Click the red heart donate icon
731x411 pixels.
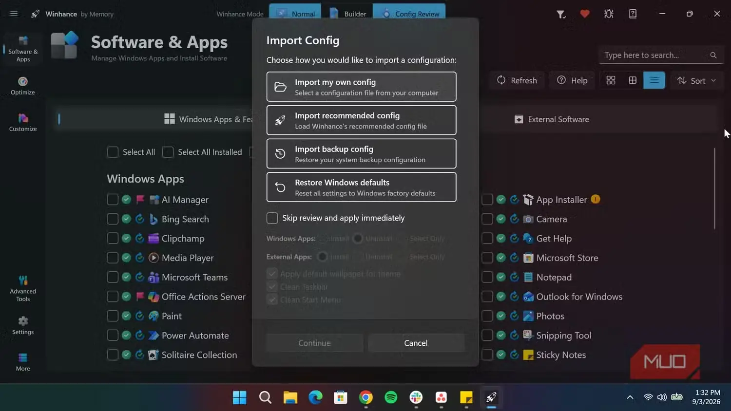(x=585, y=14)
